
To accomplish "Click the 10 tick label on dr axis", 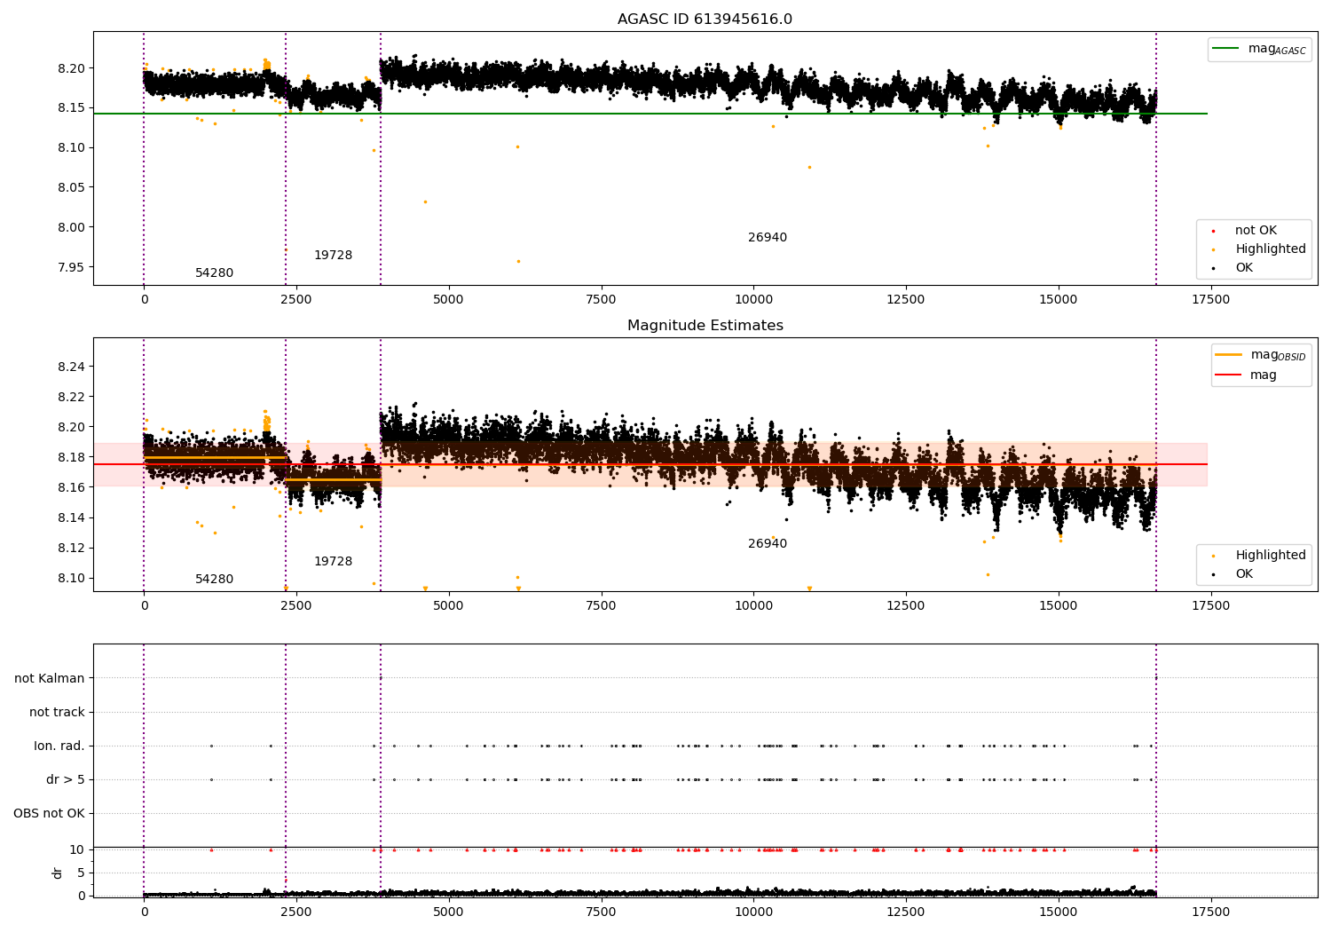I will (77, 849).
